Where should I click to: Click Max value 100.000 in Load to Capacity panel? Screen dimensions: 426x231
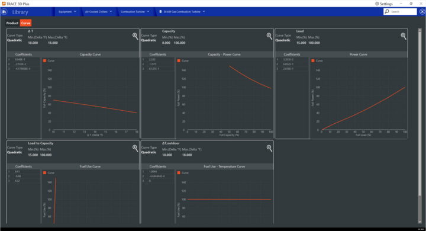coord(46,155)
